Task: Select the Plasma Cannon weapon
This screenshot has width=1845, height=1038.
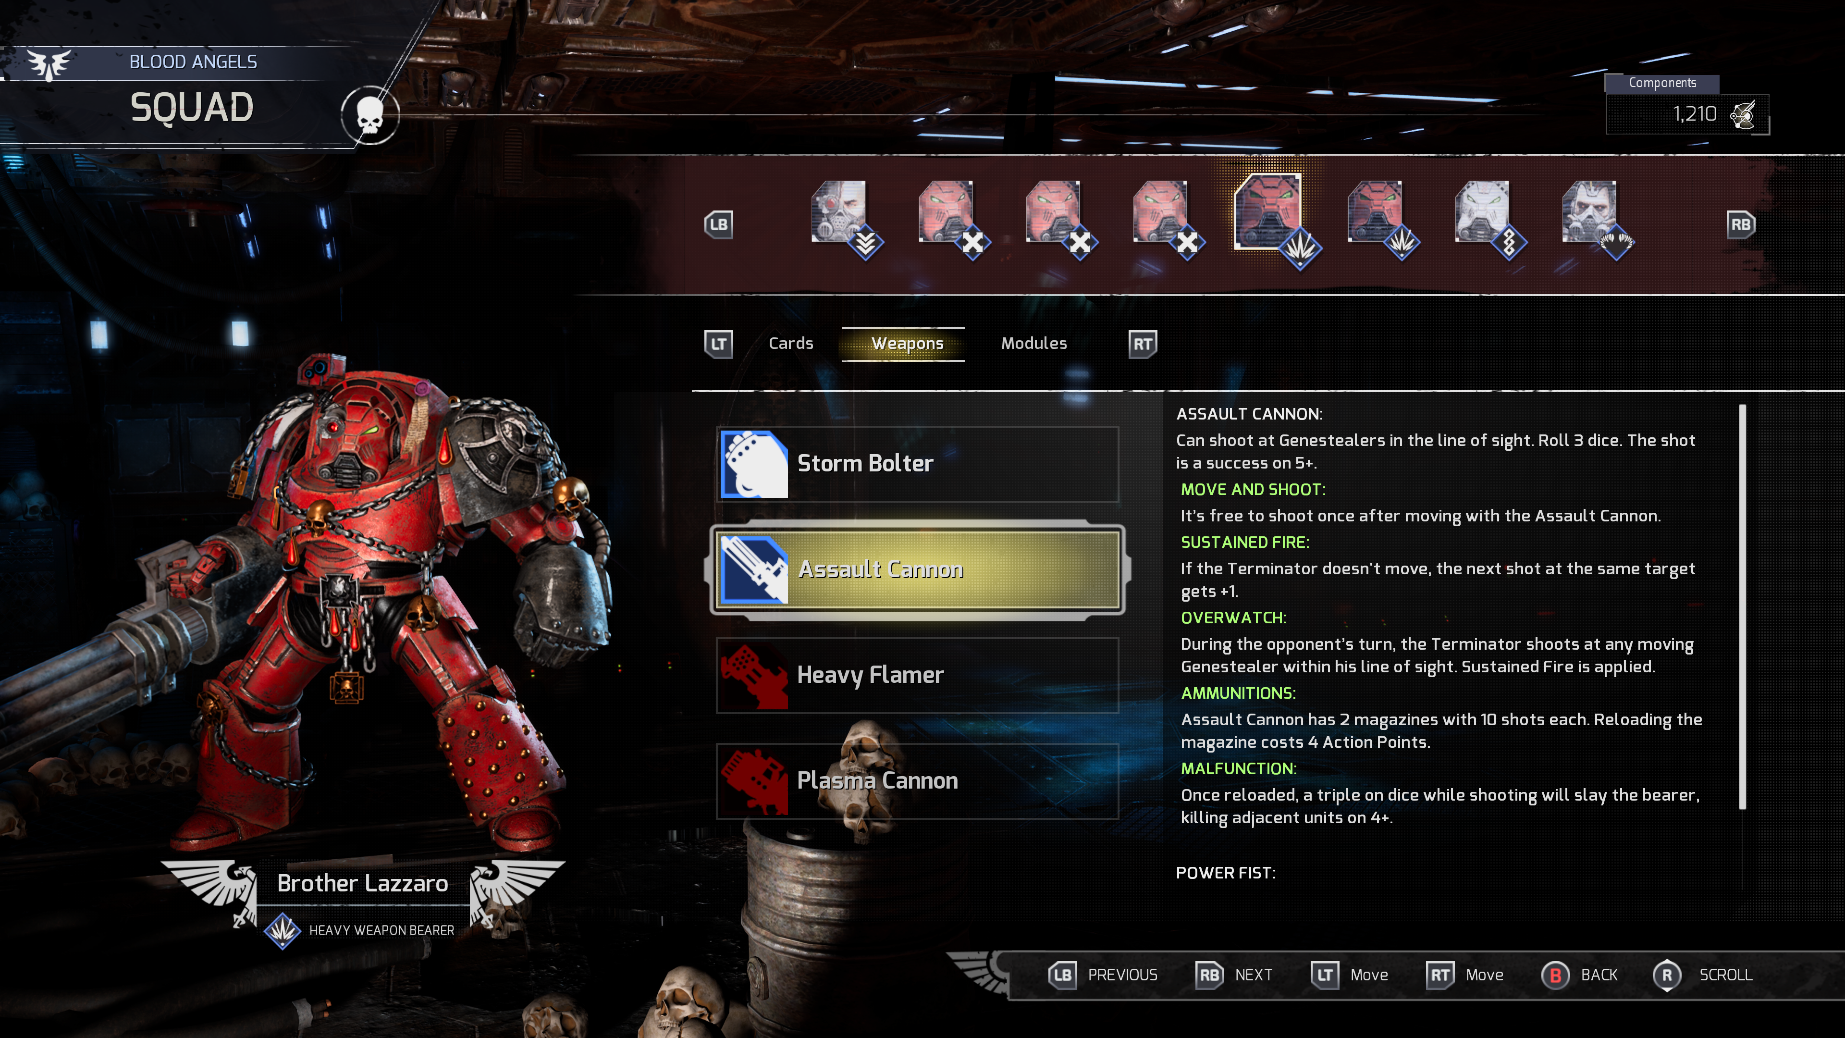Action: coord(912,779)
